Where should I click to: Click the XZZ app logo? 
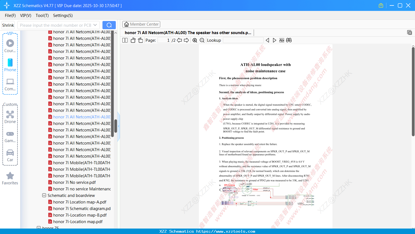[7, 5]
